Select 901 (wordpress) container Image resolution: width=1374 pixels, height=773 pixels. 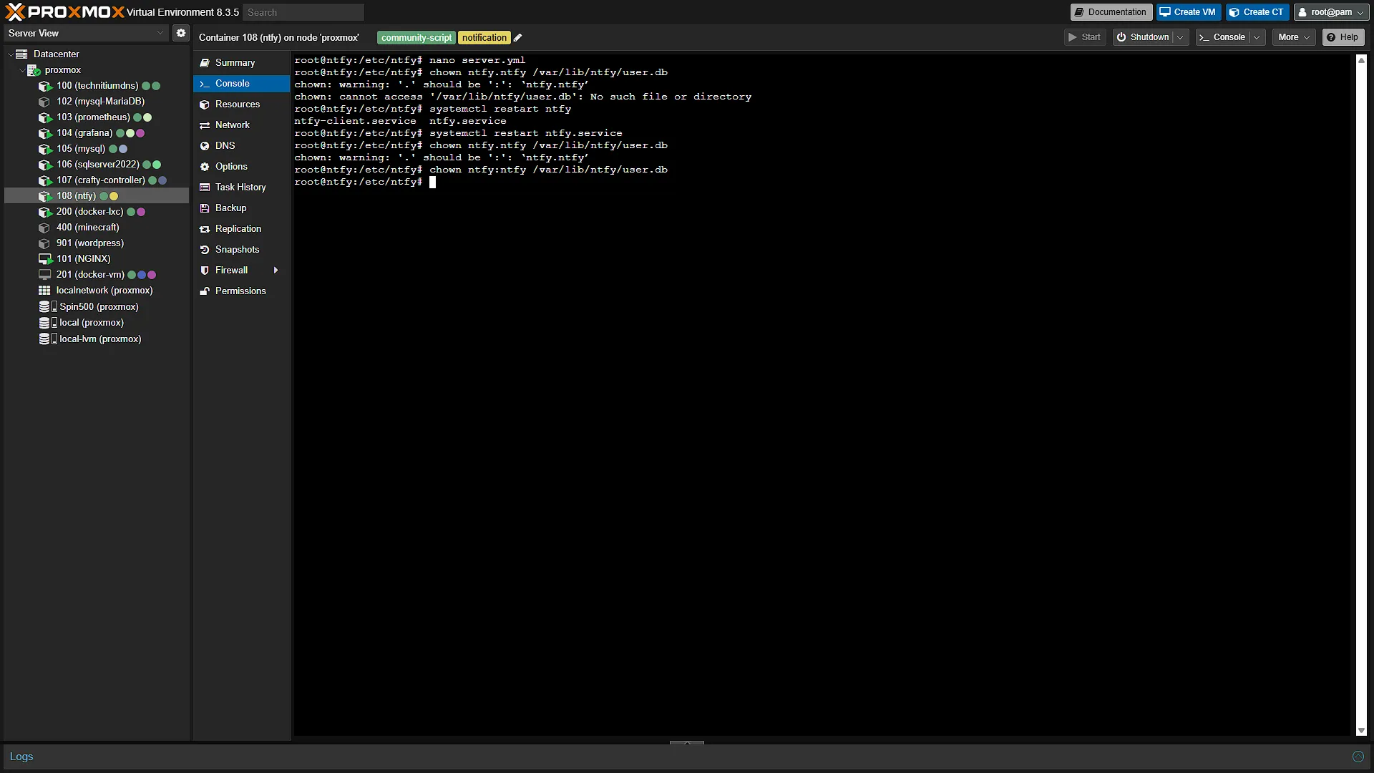point(97,243)
